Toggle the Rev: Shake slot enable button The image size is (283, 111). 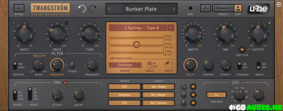pos(193,87)
